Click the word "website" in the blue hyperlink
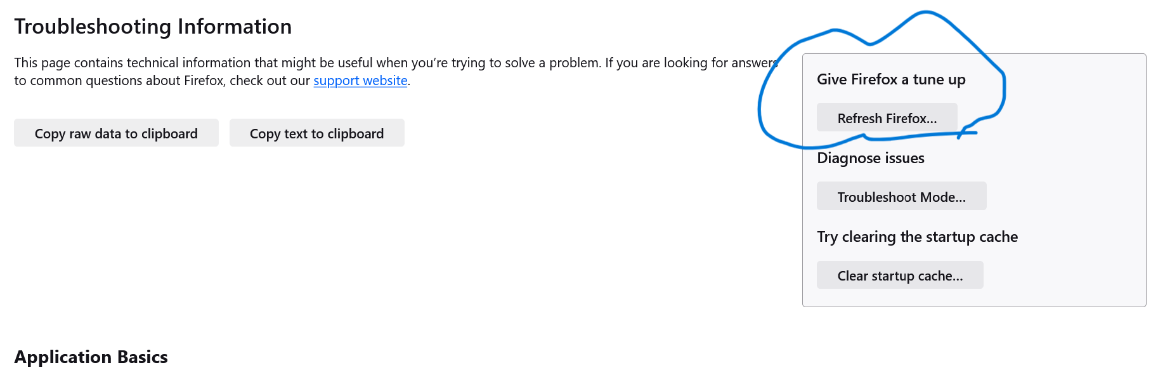The image size is (1158, 377). 385,81
